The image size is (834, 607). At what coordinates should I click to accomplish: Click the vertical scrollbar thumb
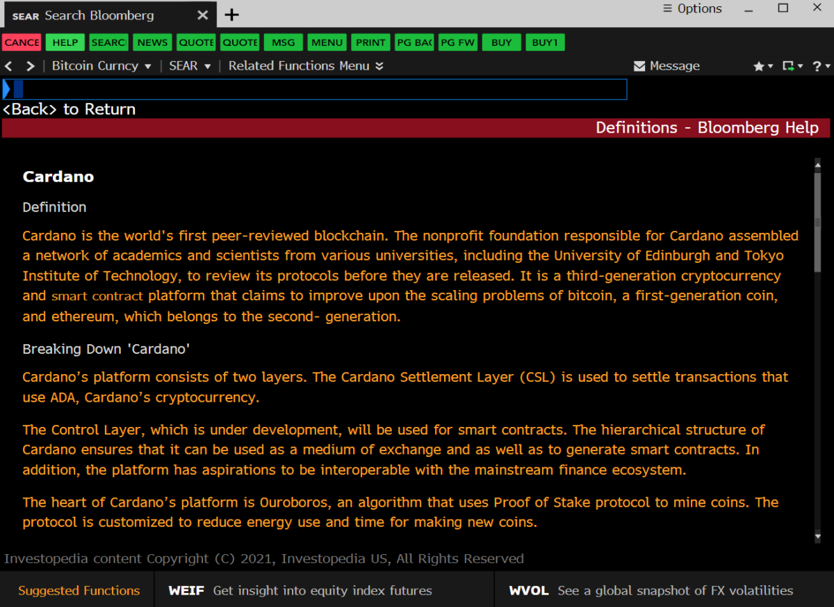[817, 221]
